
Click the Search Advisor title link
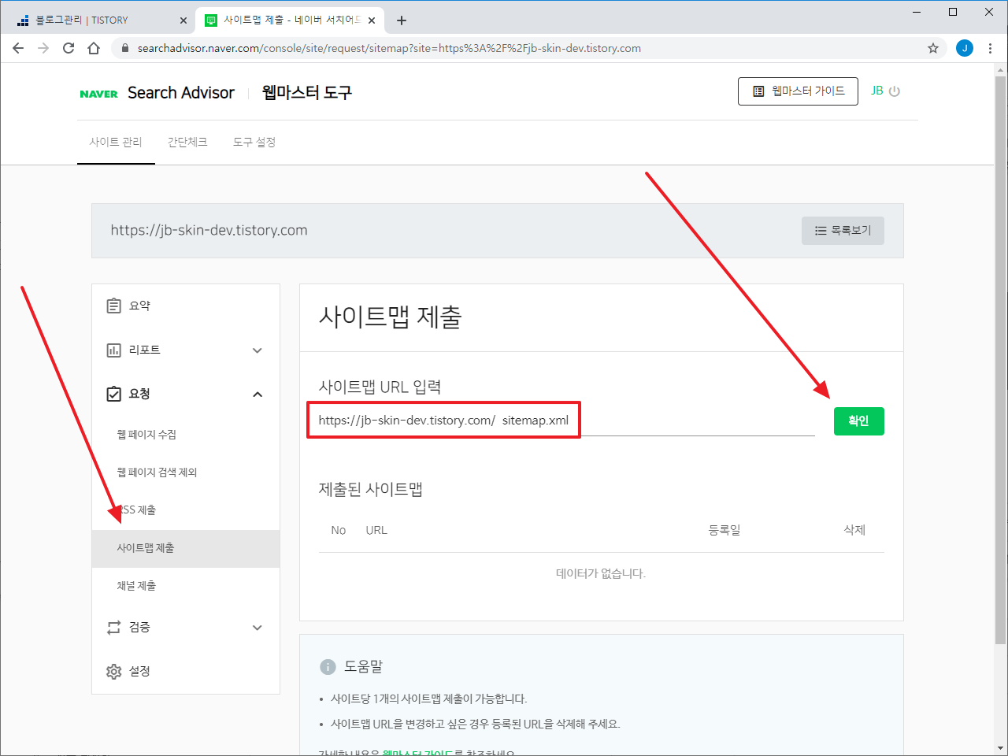[181, 93]
